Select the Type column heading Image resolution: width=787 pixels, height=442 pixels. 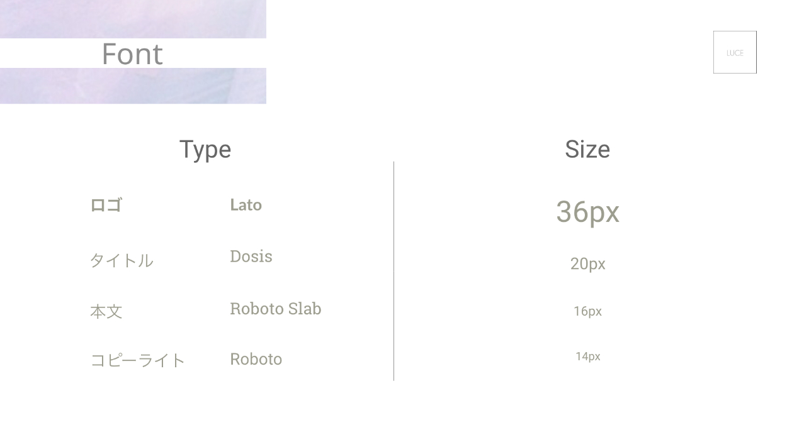(x=205, y=150)
